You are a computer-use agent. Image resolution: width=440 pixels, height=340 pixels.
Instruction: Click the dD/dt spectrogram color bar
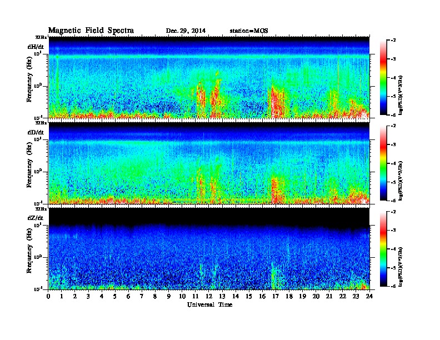pyautogui.click(x=383, y=163)
